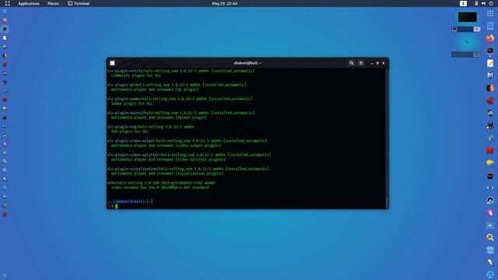Image resolution: width=498 pixels, height=280 pixels.
Task: Open the code brackets icon in the right dock
Action: point(490,187)
